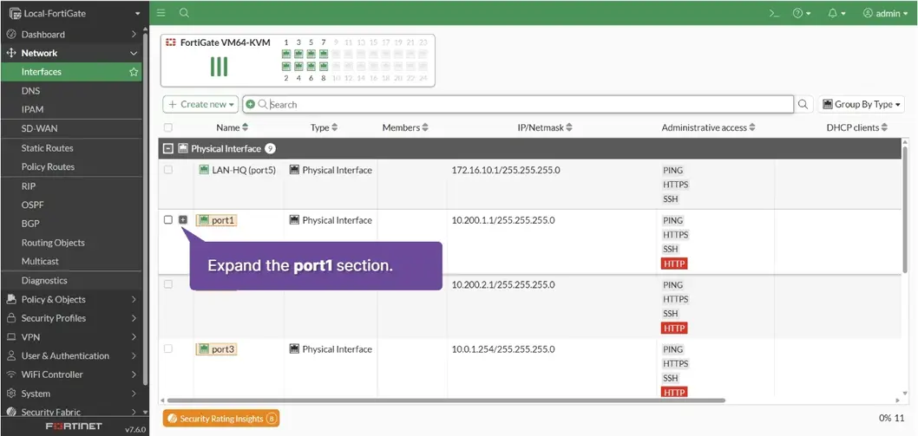
Task: Open the Dashboard menu
Action: pyautogui.click(x=71, y=35)
